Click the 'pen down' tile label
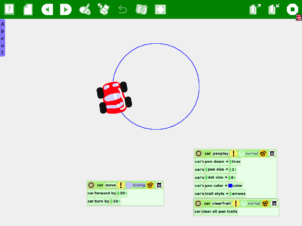 tap(214, 162)
